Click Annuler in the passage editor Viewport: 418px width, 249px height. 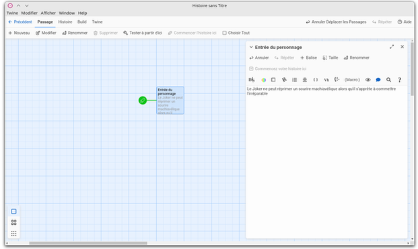click(x=259, y=58)
